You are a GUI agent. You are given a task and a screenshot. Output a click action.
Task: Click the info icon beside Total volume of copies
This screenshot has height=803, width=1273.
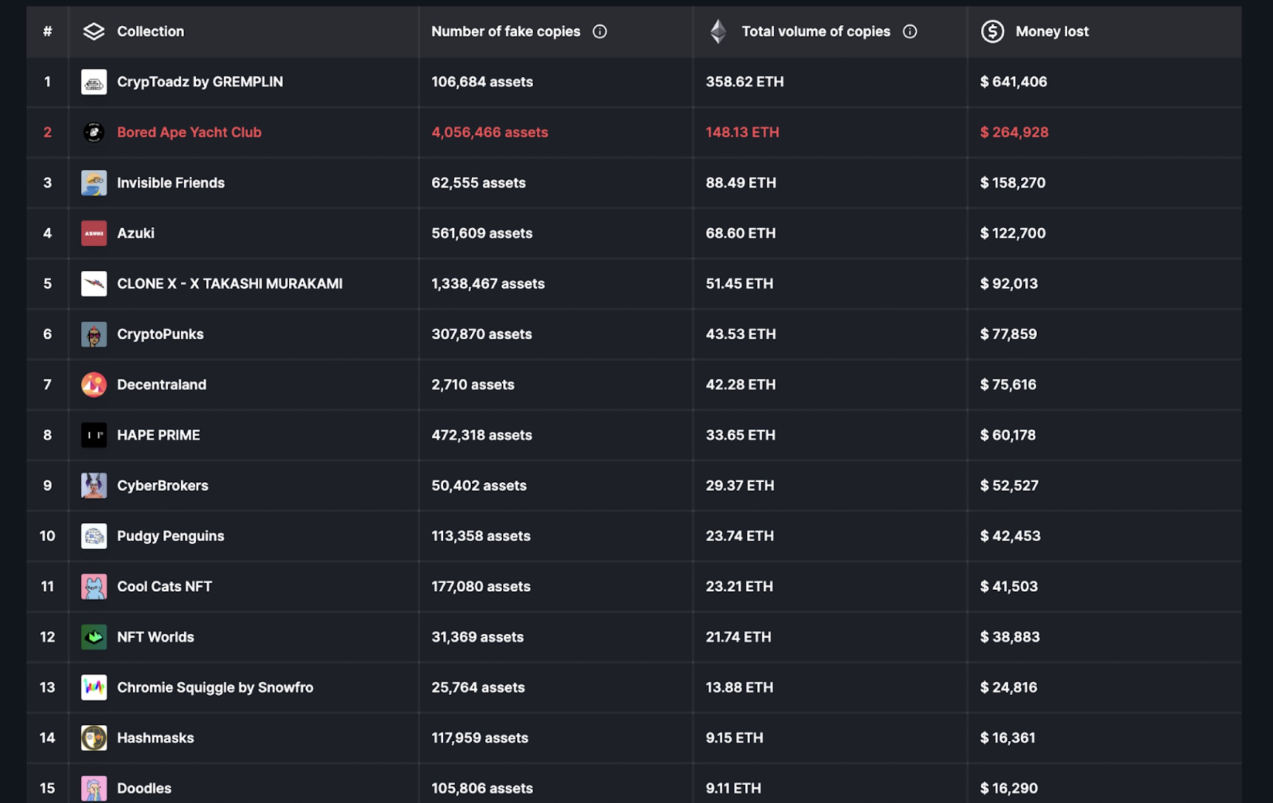pyautogui.click(x=909, y=32)
